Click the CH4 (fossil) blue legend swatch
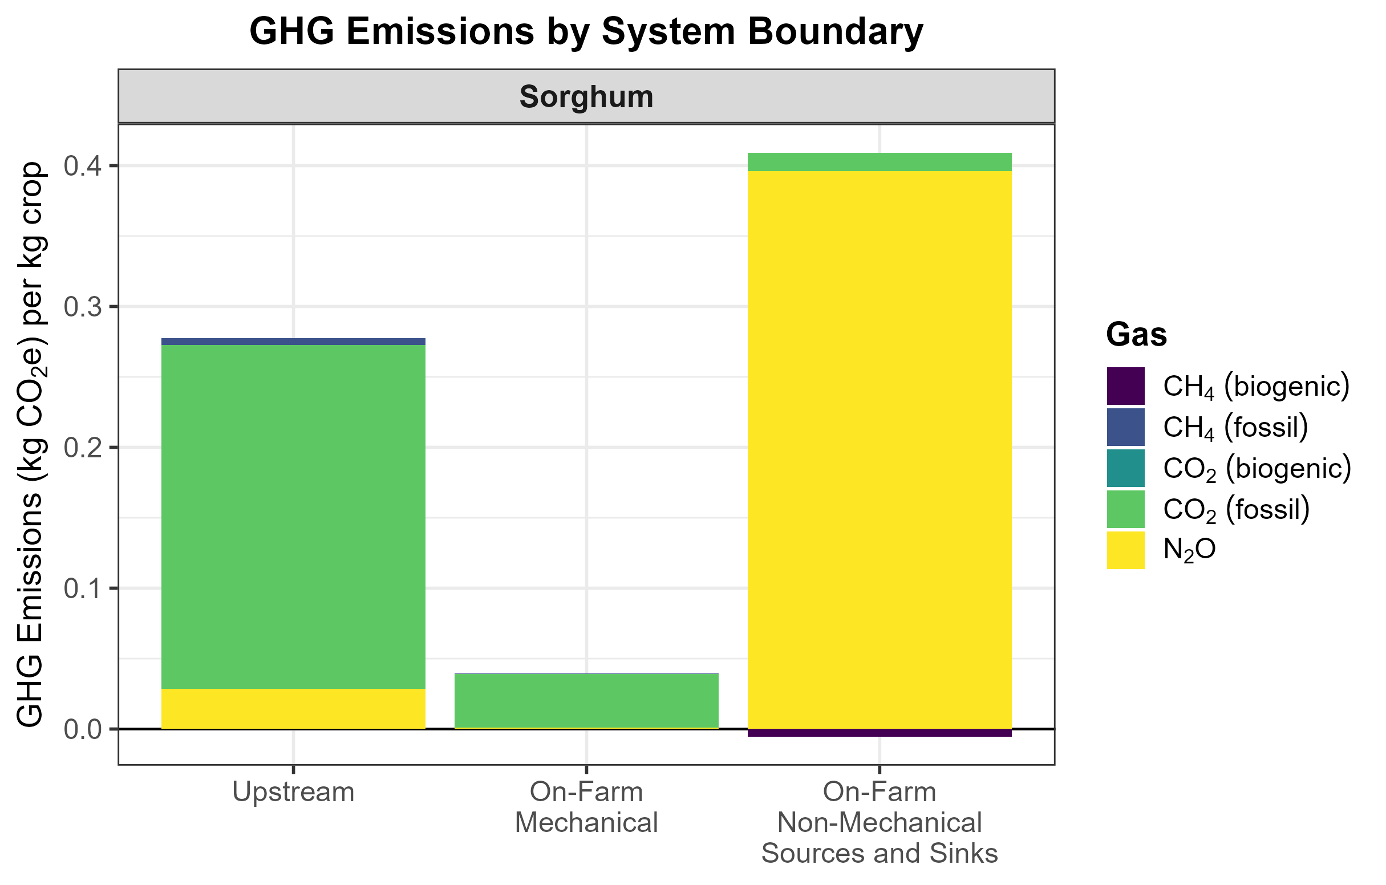1386x885 pixels. click(1125, 427)
